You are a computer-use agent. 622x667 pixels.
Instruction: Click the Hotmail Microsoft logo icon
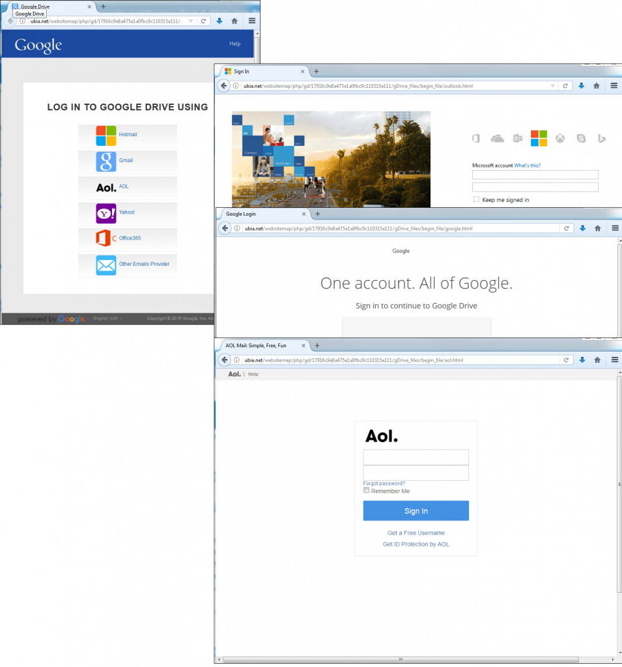pyautogui.click(x=106, y=135)
